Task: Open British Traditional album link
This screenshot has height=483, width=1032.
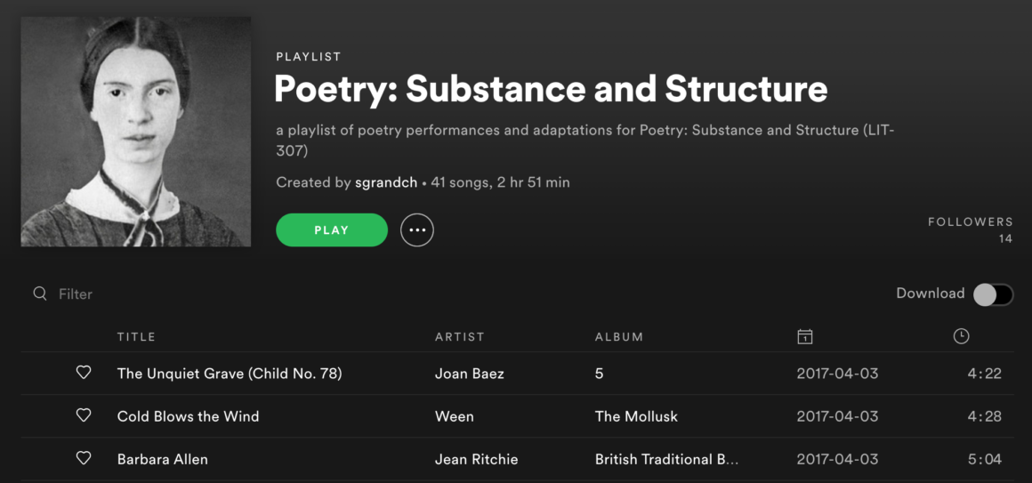Action: pos(666,460)
